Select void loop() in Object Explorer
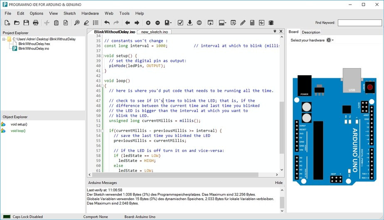The image size is (384, 220). 18,131
